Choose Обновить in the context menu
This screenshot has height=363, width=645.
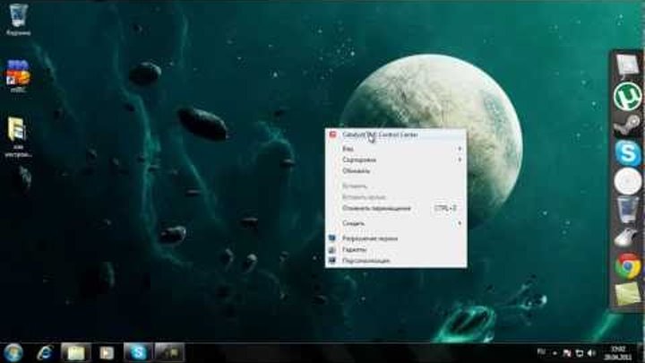click(356, 169)
